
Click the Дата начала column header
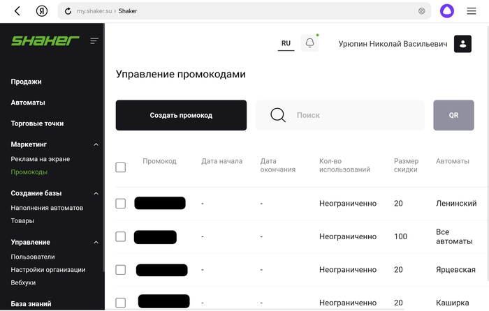point(221,161)
